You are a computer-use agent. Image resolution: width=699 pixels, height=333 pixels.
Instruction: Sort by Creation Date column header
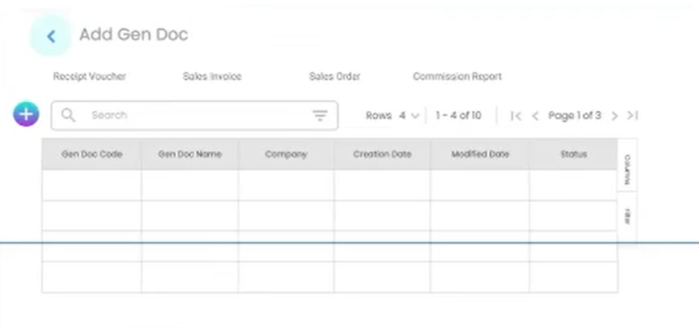[382, 154]
